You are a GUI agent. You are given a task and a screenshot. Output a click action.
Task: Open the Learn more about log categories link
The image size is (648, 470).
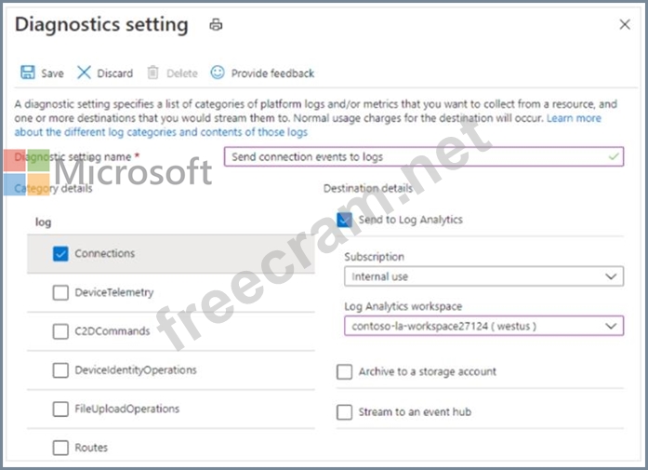[308, 125]
